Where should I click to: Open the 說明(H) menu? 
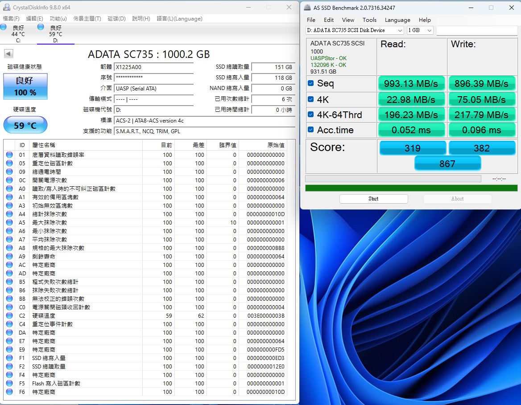pos(141,19)
